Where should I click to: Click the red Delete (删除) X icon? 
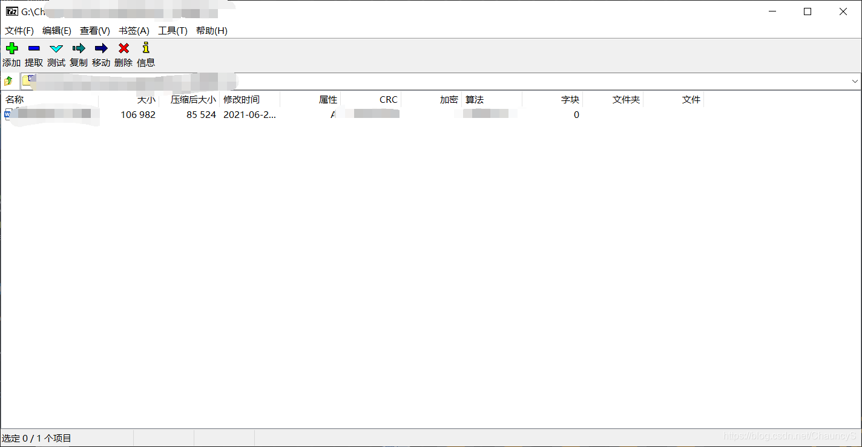click(x=123, y=48)
